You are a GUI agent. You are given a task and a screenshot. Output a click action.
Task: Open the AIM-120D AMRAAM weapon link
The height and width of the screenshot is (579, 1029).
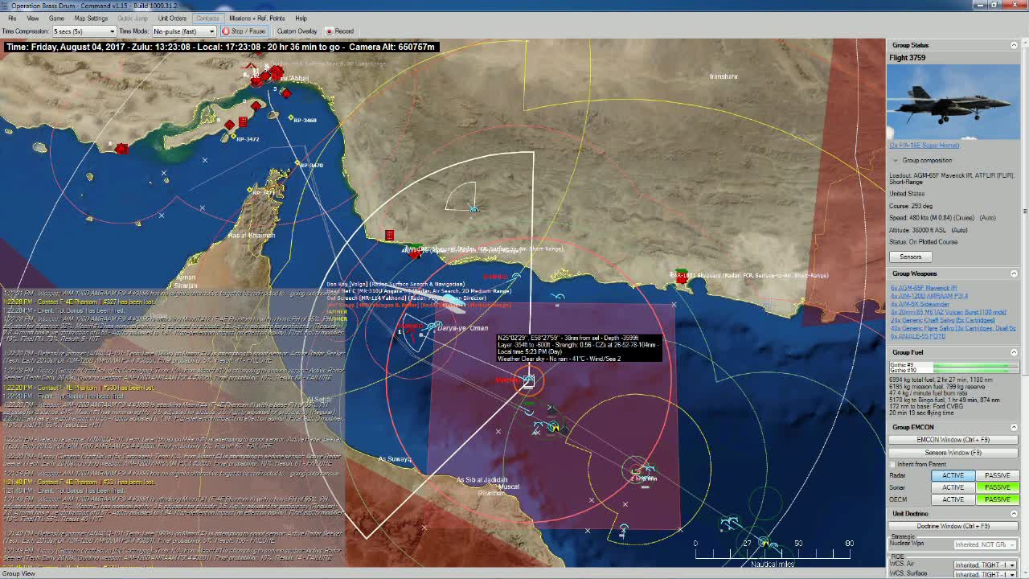929,296
